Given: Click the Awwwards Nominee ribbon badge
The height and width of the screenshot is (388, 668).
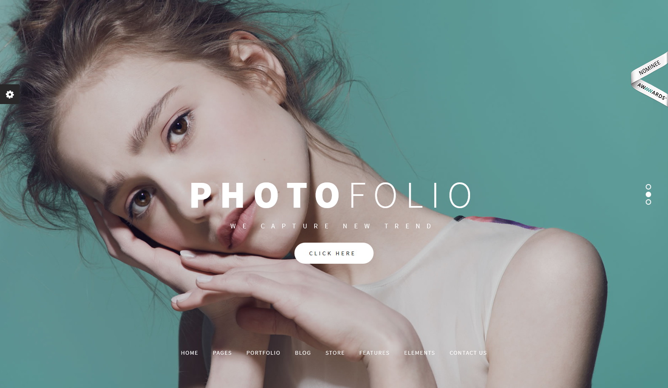Looking at the screenshot, I should point(649,79).
